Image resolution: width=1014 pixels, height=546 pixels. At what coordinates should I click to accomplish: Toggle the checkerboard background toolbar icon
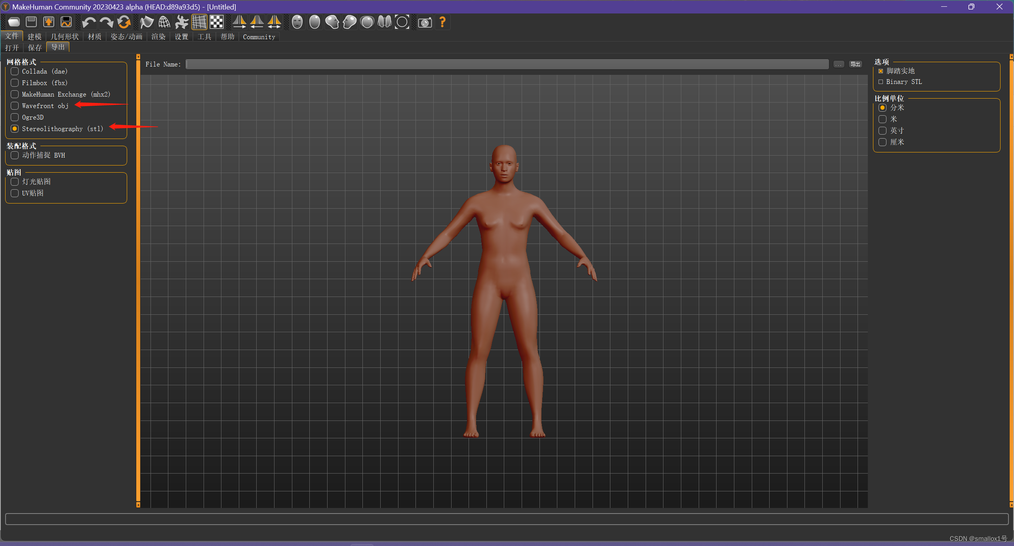(x=216, y=22)
